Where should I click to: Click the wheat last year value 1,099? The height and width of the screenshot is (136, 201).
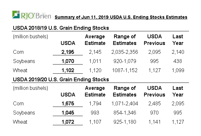point(178,71)
